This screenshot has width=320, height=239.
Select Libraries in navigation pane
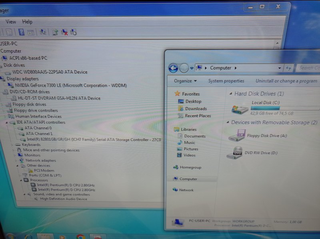[x=188, y=129]
